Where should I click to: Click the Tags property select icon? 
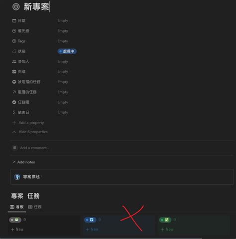[14, 41]
